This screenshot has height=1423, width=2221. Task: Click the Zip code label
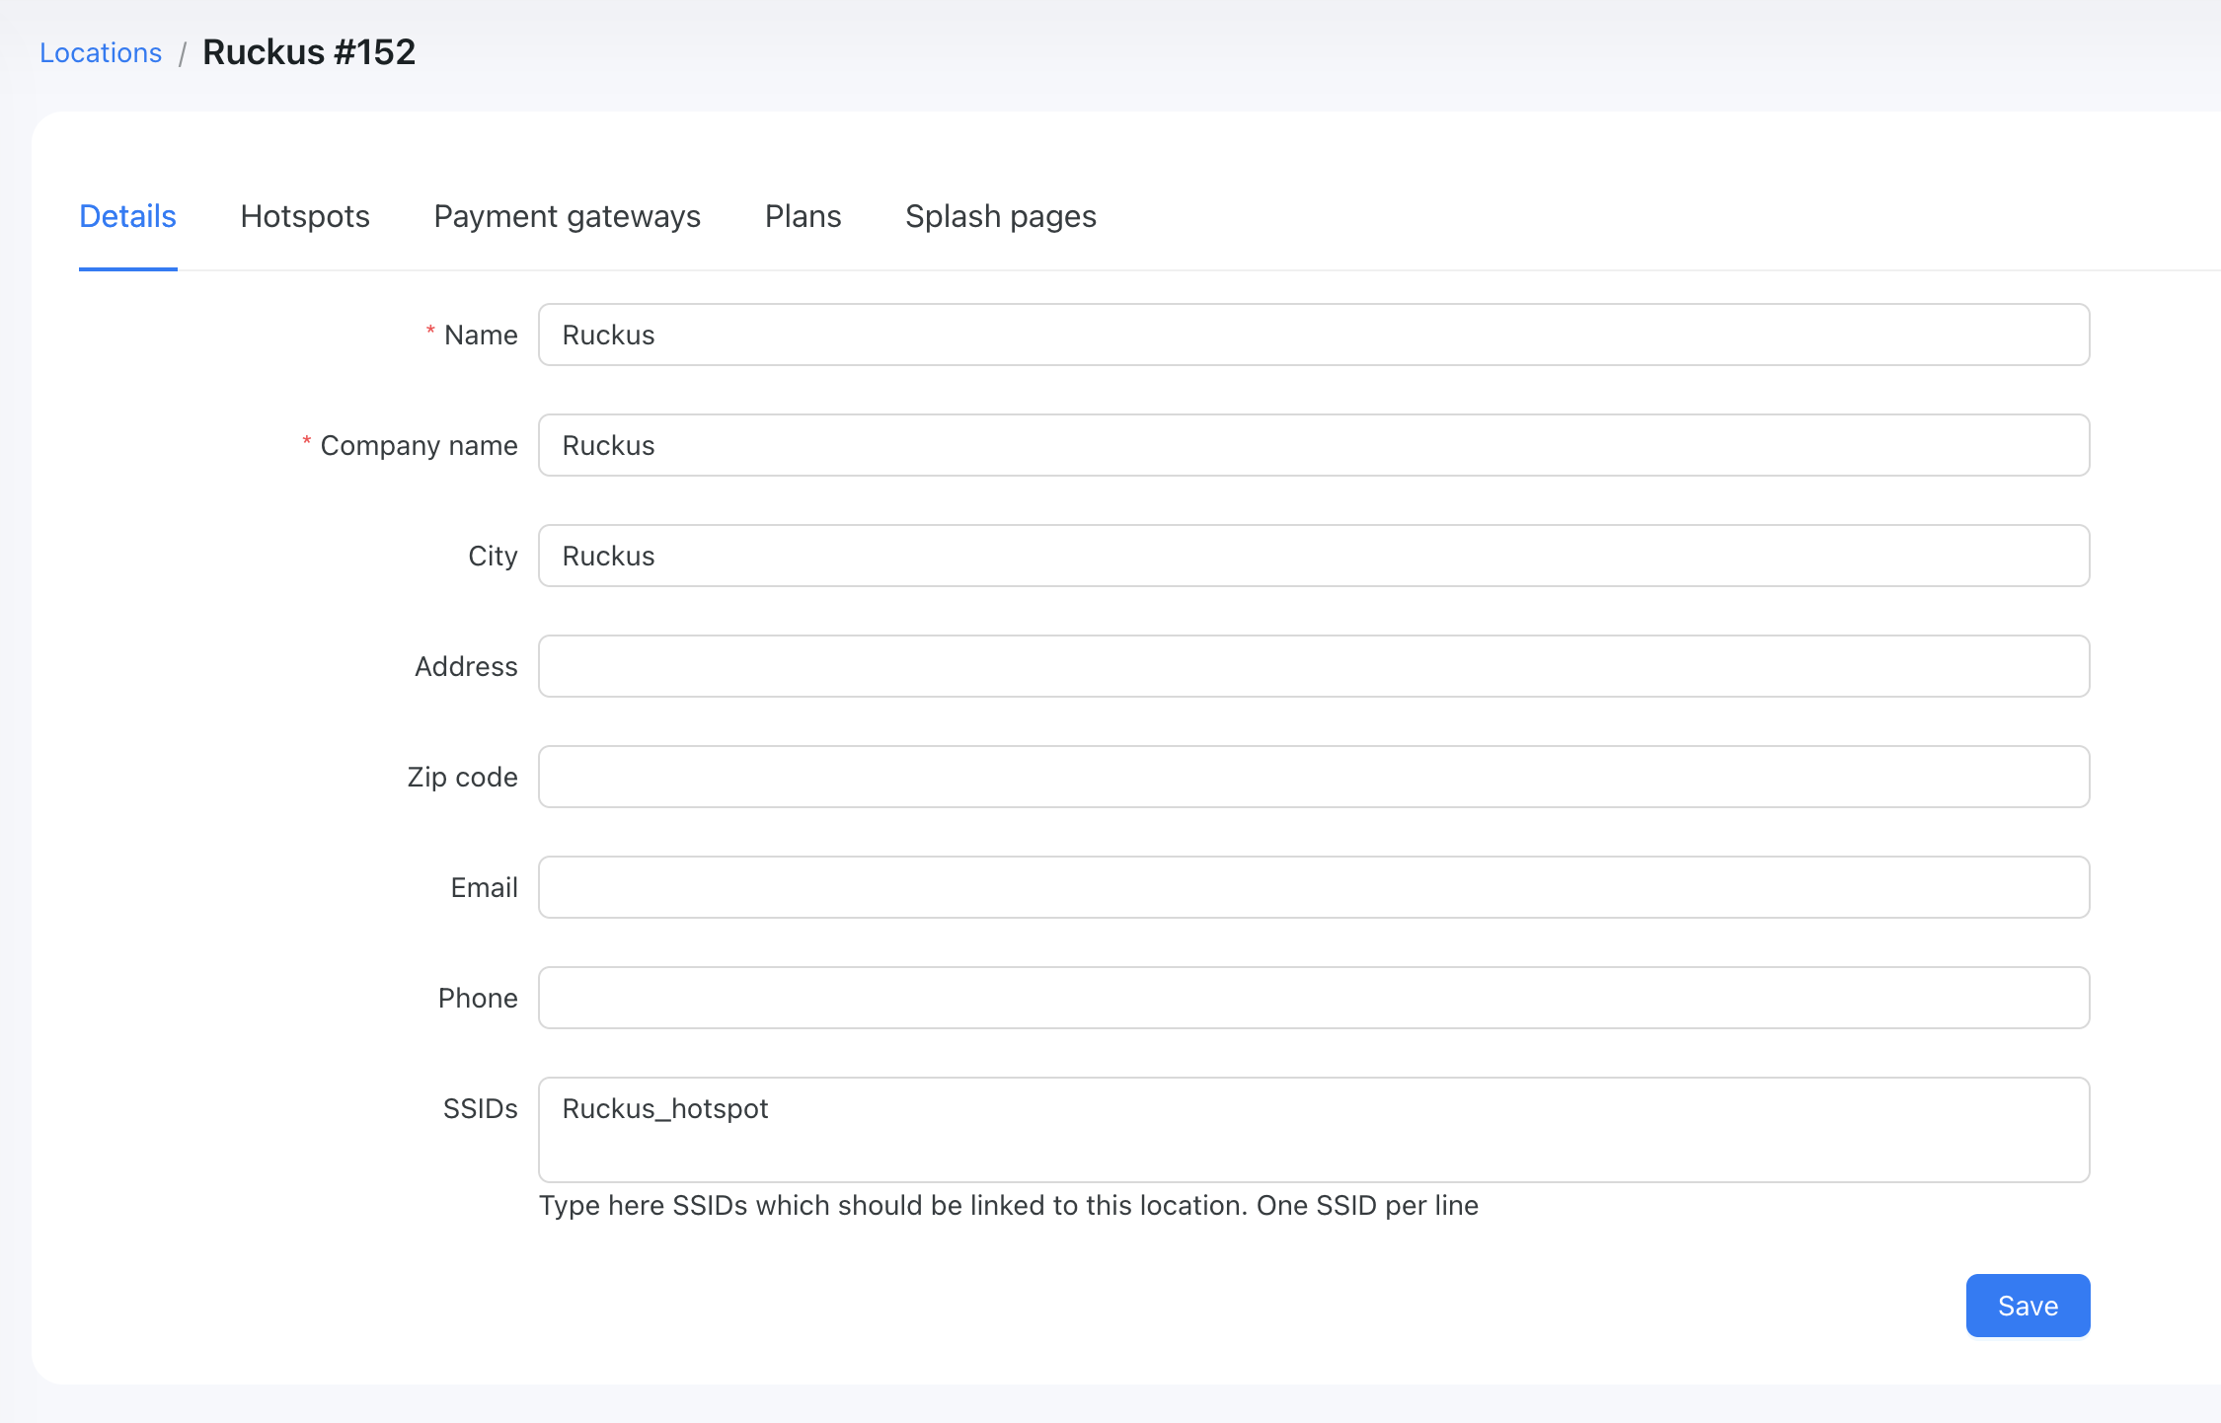click(462, 777)
